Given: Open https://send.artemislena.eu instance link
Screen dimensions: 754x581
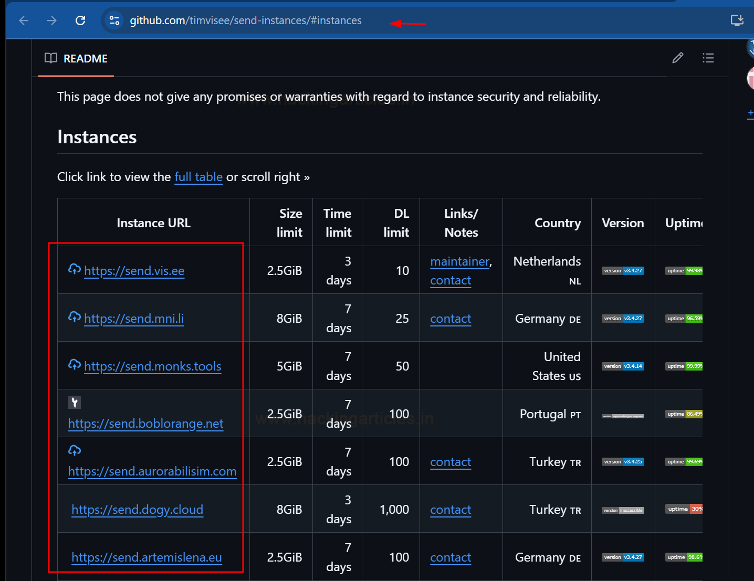Looking at the screenshot, I should 147,557.
